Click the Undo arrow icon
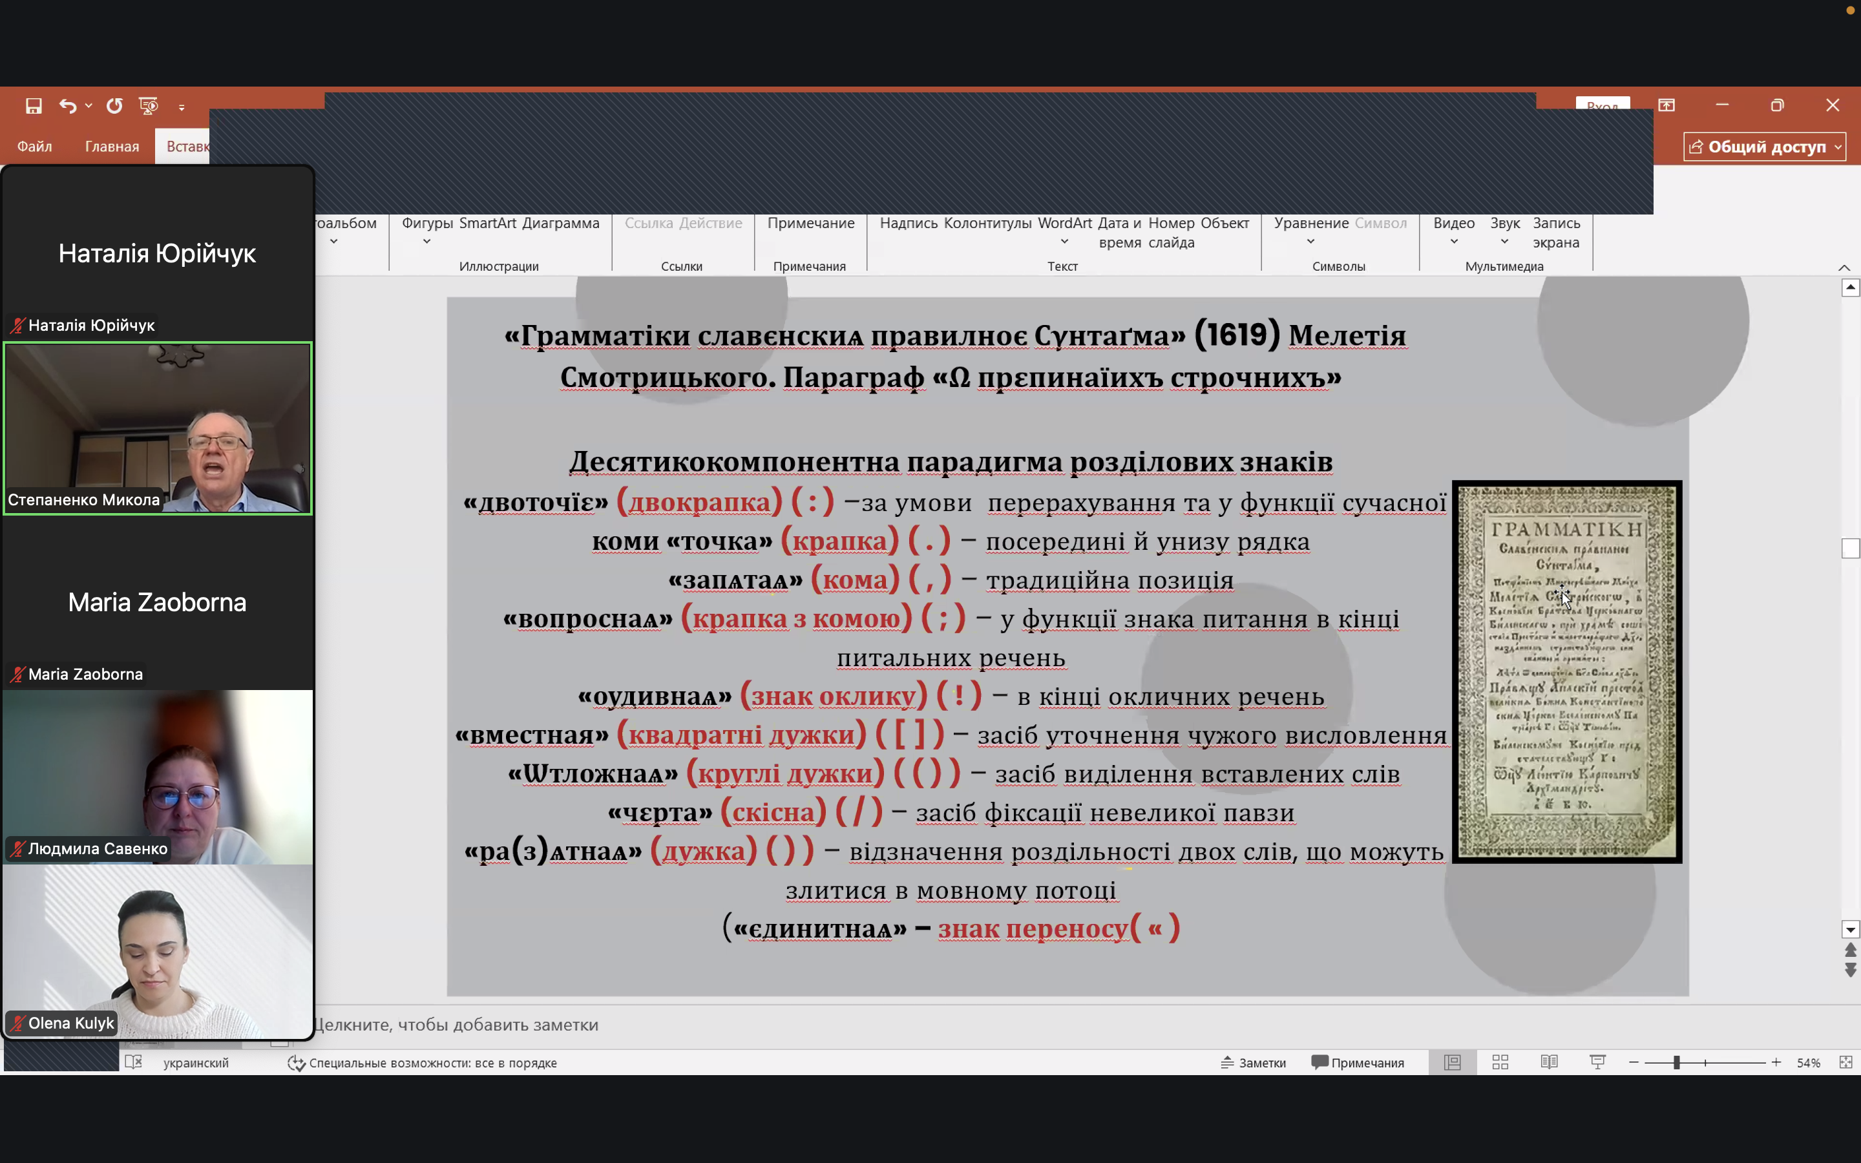Viewport: 1861px width, 1163px height. pyautogui.click(x=68, y=106)
